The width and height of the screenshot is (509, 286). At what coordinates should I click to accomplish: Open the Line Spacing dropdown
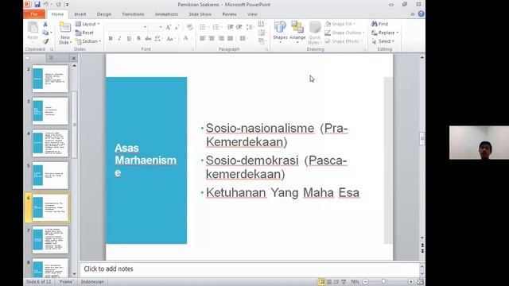coord(250,27)
